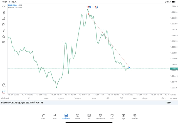178x124 pixels.
Task: Sort positions by Volume column
Action: click(x=78, y=98)
